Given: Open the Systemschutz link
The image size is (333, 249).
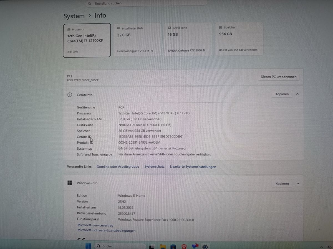Looking at the screenshot, I should (x=154, y=167).
